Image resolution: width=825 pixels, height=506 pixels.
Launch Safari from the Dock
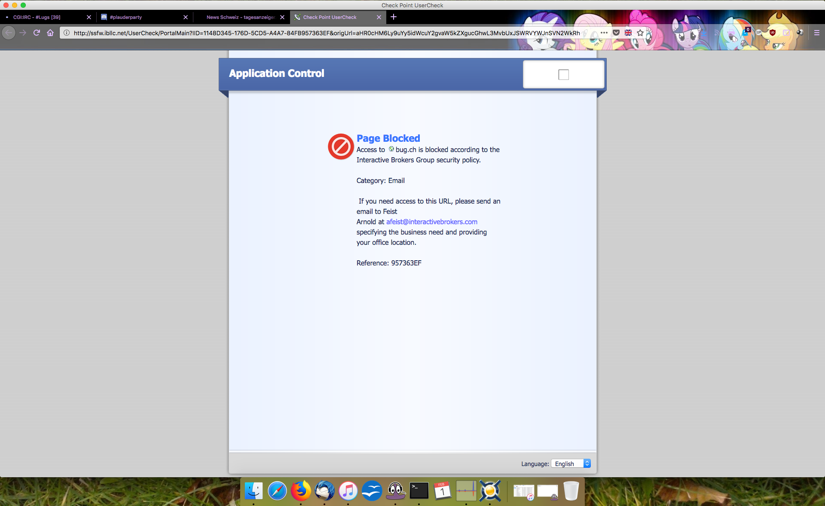pos(277,491)
